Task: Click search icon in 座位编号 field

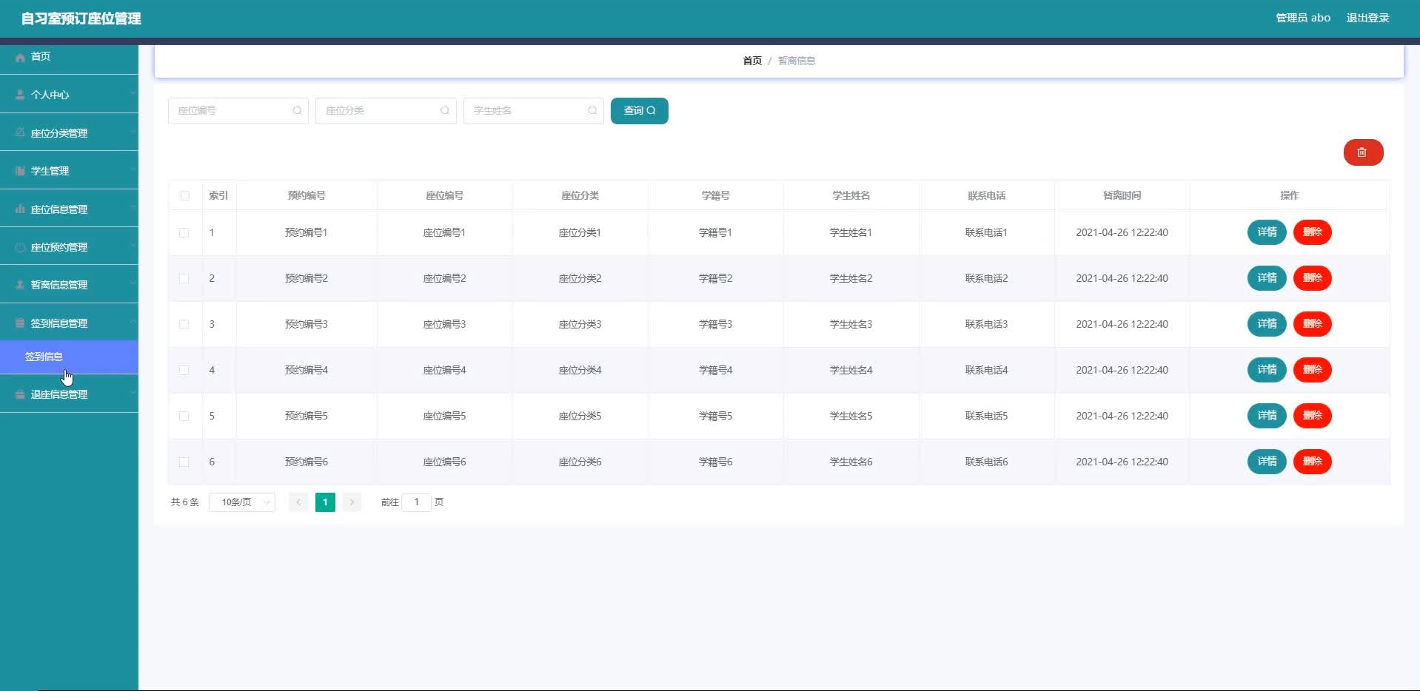Action: [x=297, y=111]
